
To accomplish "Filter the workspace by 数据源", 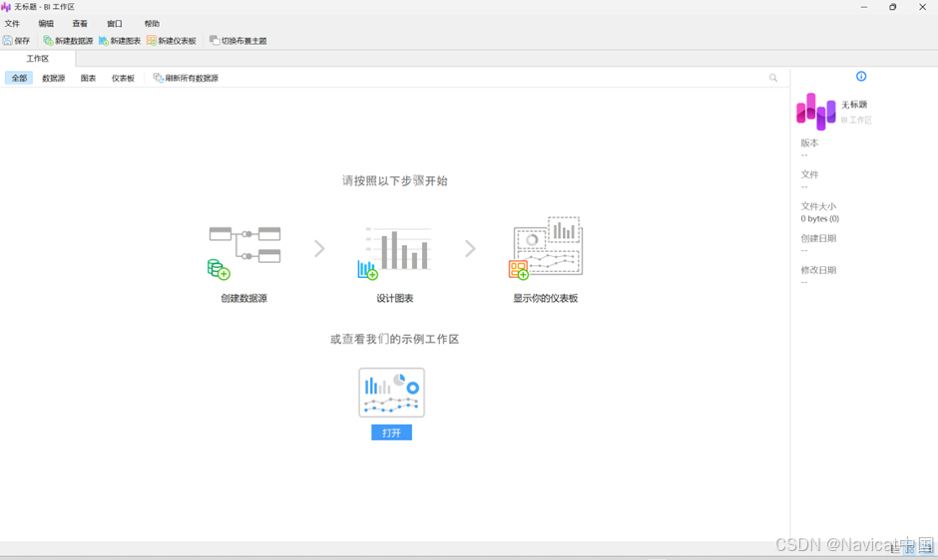I will [53, 78].
